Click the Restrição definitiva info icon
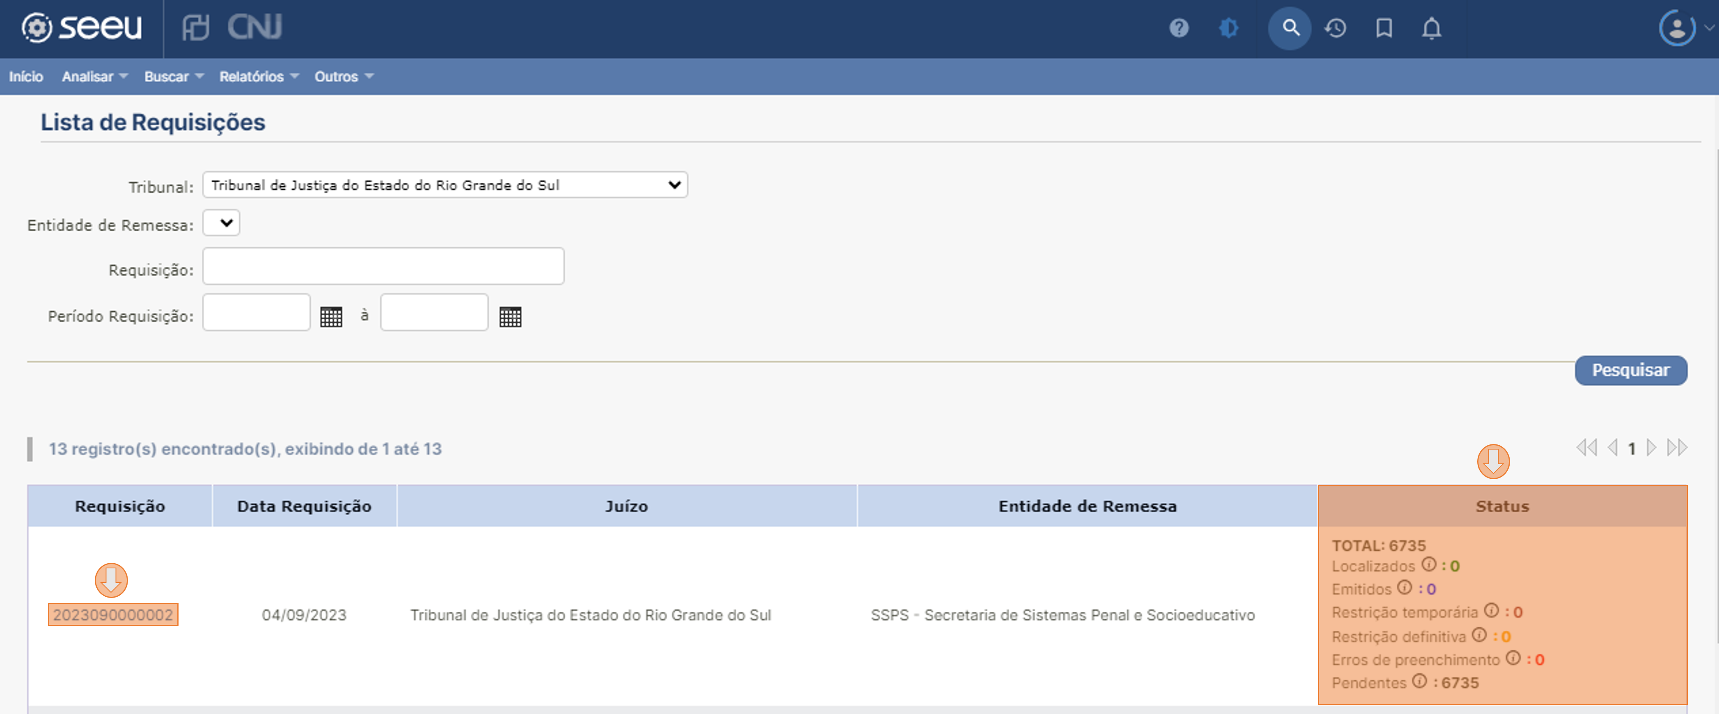Screen dimensions: 1719x714 click(1479, 635)
